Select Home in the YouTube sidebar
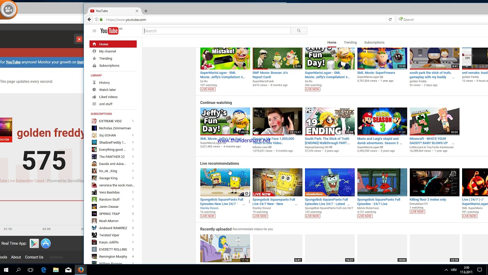 pos(113,44)
